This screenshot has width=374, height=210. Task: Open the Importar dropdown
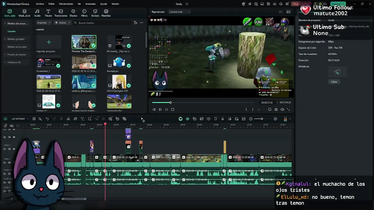pos(44,23)
